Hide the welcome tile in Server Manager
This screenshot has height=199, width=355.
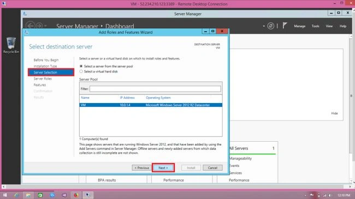click(x=334, y=113)
